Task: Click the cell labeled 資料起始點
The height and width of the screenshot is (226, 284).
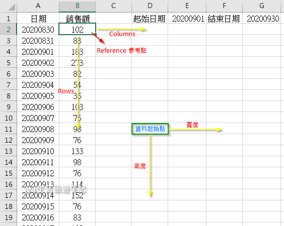Action: (150, 129)
